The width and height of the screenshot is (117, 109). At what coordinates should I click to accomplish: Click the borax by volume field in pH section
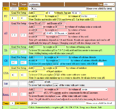point(63,30)
